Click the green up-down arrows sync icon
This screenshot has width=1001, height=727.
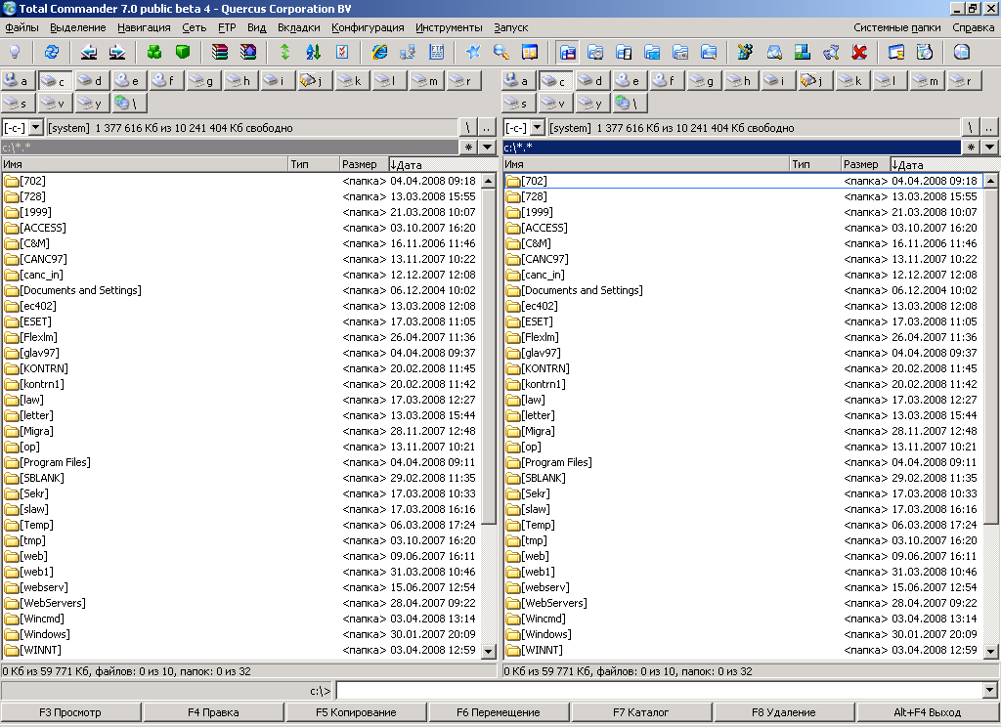tap(284, 52)
